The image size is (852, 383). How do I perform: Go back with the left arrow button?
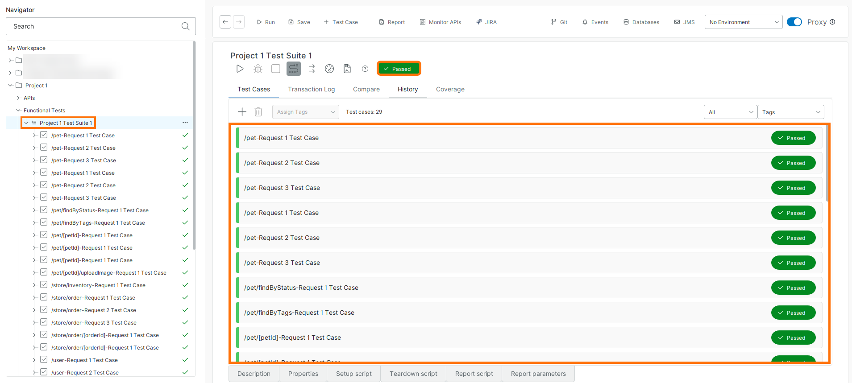point(225,22)
